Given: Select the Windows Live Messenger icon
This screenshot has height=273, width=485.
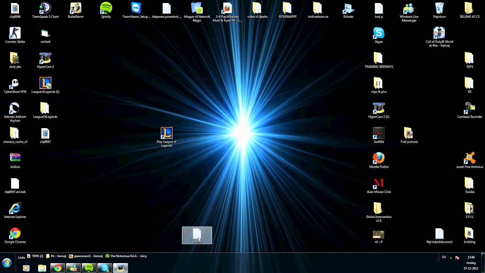Looking at the screenshot, I should [x=409, y=13].
